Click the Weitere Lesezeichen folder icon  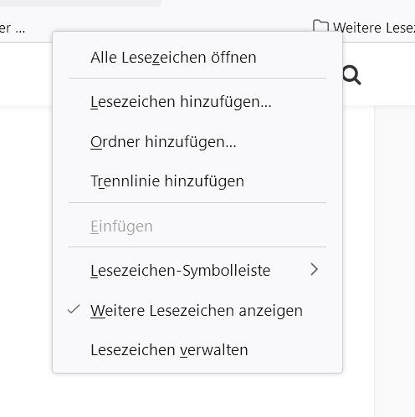click(320, 26)
